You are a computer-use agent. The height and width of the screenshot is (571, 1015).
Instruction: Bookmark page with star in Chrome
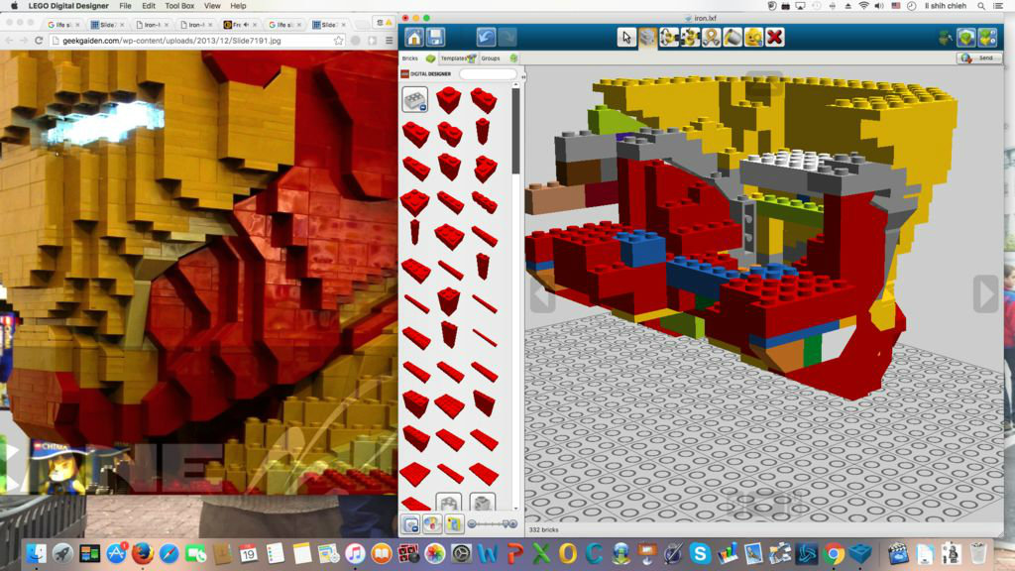(339, 40)
